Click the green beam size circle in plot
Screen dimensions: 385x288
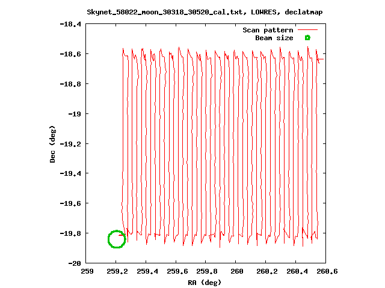pyautogui.click(x=117, y=239)
